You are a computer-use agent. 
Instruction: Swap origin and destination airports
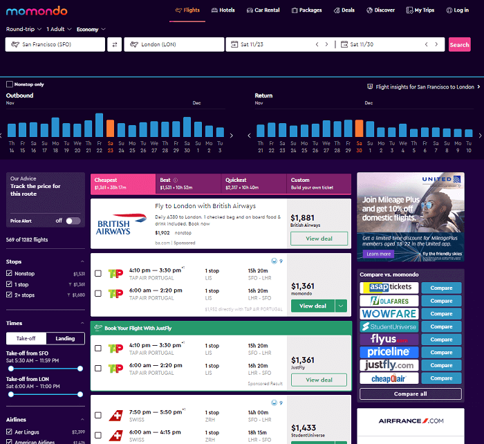point(115,44)
